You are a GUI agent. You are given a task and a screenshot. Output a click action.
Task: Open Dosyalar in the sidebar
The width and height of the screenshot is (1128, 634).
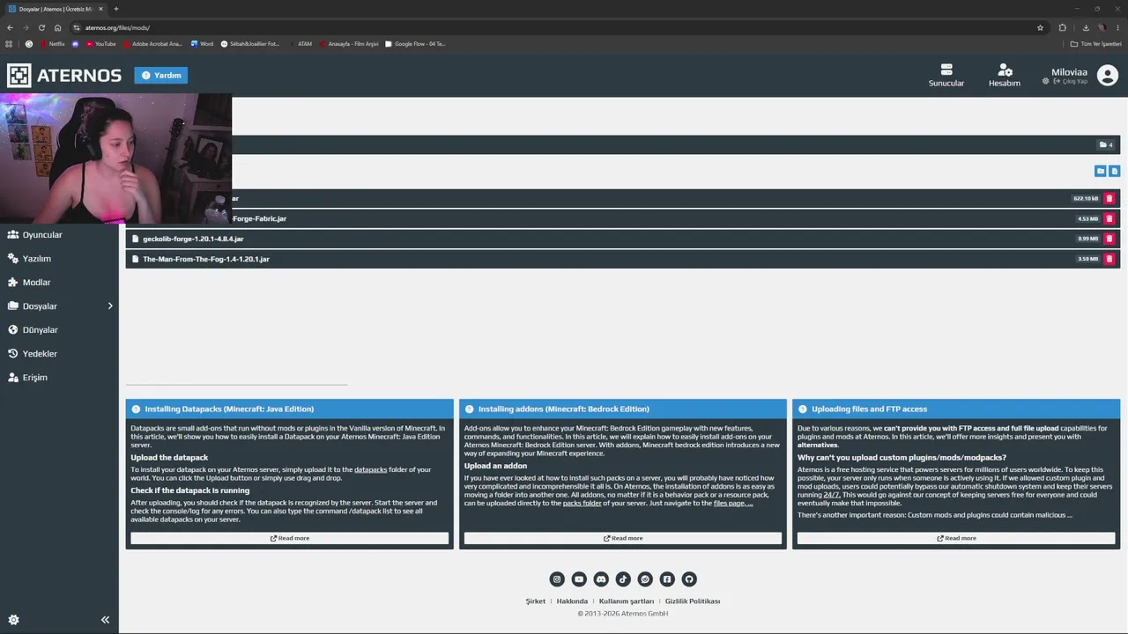tap(59, 306)
